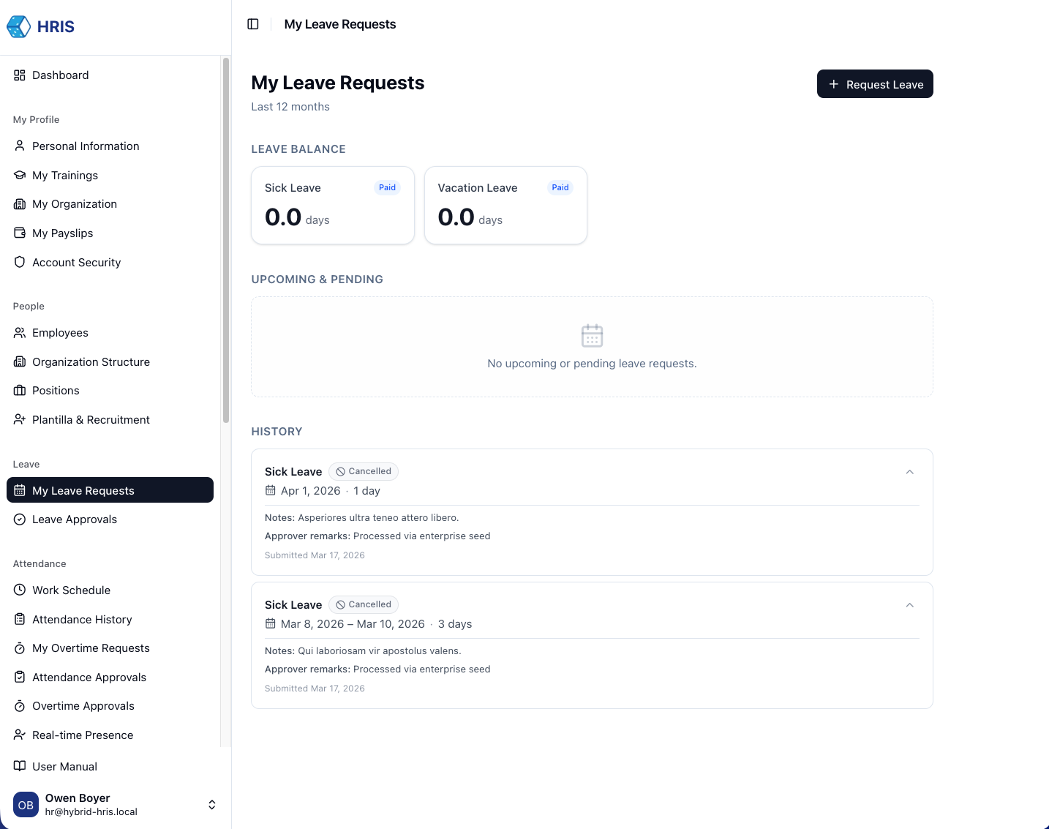The width and height of the screenshot is (1049, 829).
Task: Click the Personal Information person icon
Action: pos(20,146)
